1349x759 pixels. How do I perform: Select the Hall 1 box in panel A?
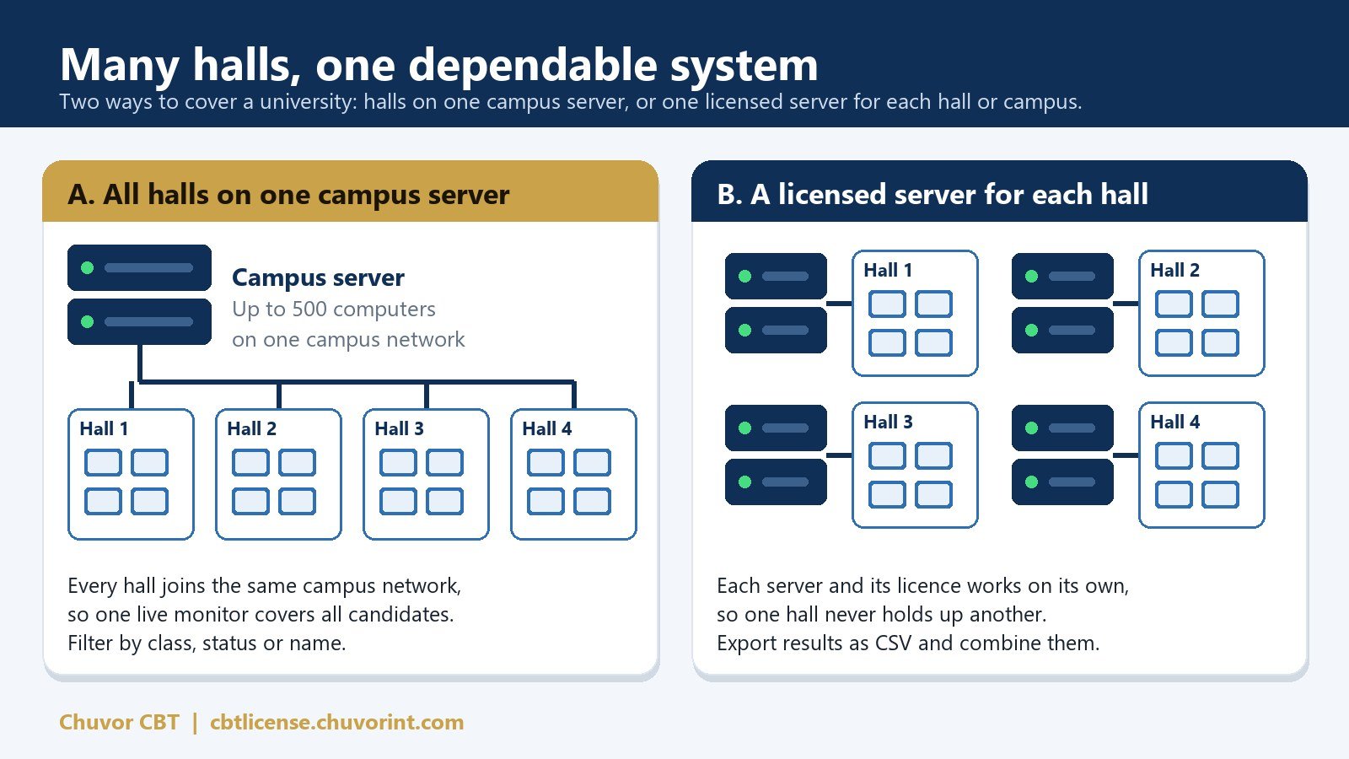(131, 474)
